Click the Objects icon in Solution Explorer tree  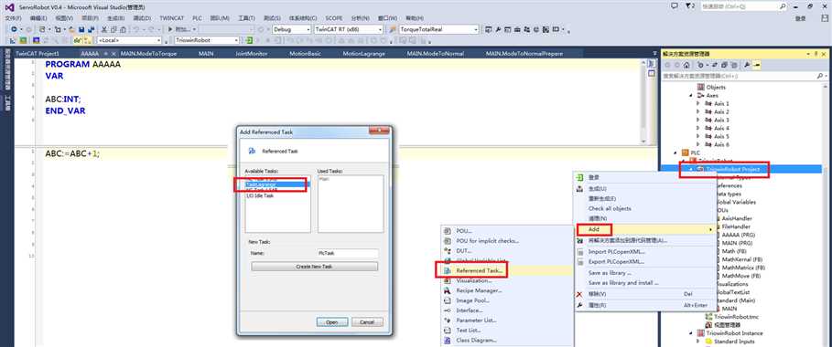(x=701, y=87)
